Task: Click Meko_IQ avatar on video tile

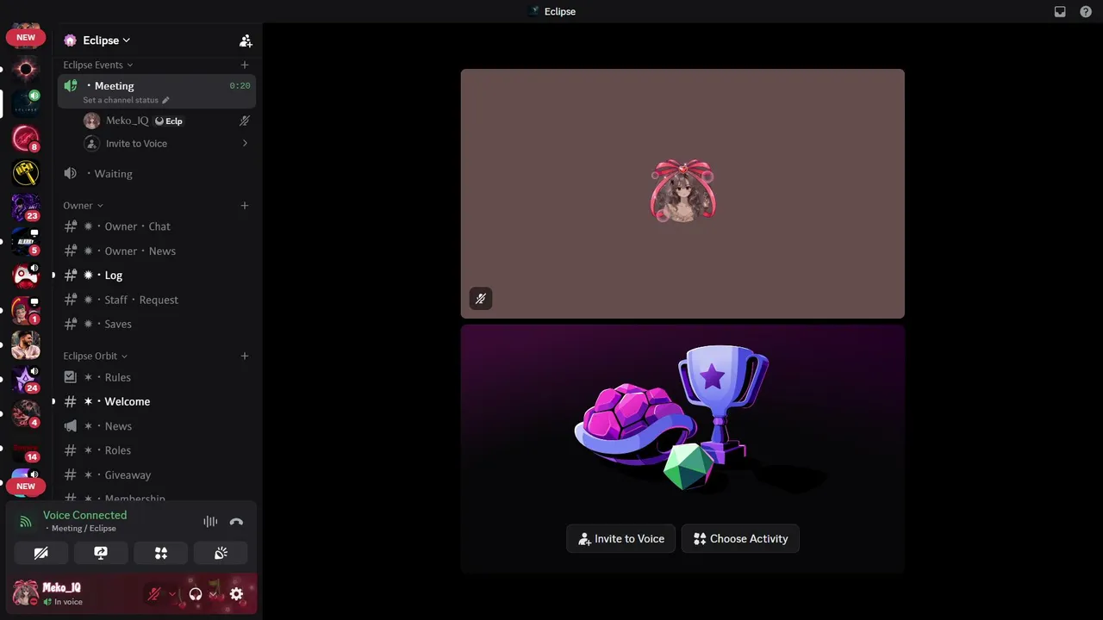Action: click(x=682, y=193)
